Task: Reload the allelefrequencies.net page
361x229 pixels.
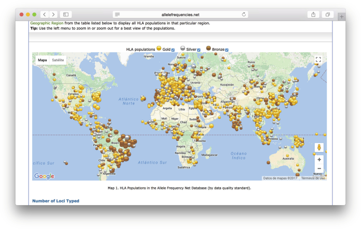Action: coord(244,14)
